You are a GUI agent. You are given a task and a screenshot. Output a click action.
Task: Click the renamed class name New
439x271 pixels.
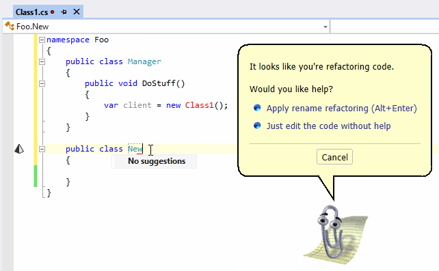point(135,149)
